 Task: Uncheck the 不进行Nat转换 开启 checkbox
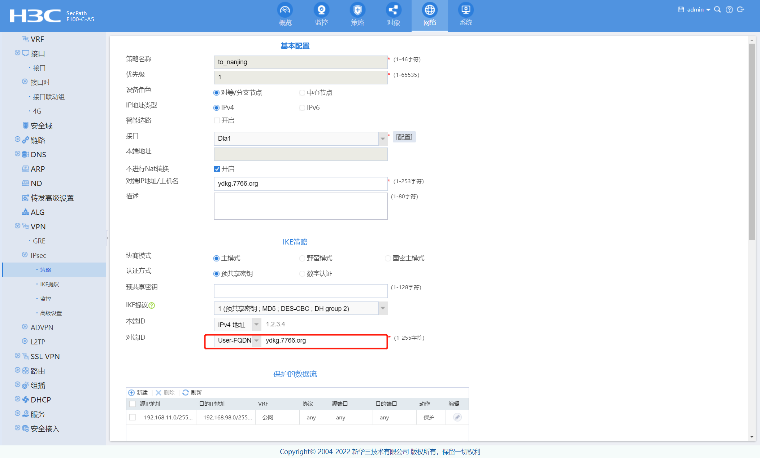tap(217, 169)
